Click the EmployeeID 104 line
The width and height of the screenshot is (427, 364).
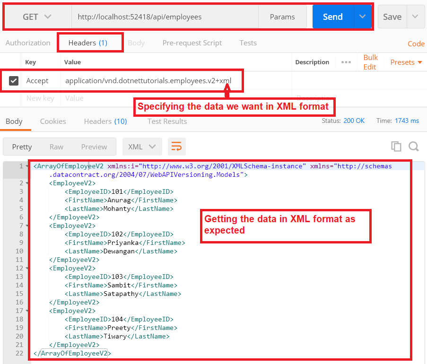[x=119, y=319]
